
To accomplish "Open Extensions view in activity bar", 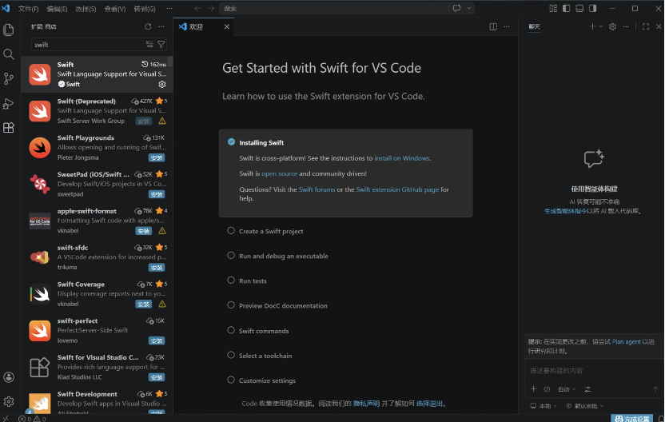I will coord(9,128).
